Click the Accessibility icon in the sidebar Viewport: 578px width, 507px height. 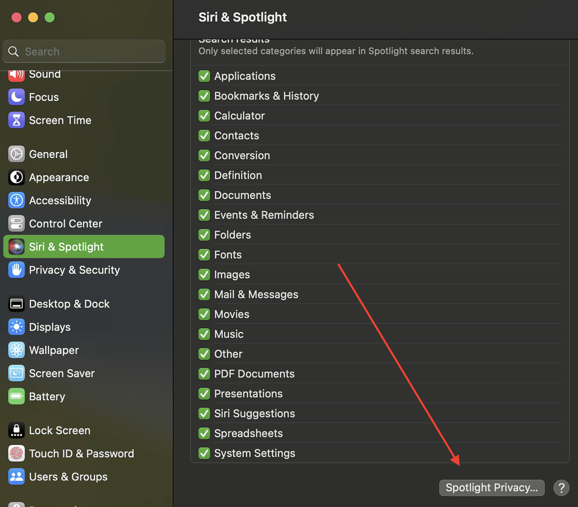point(16,200)
